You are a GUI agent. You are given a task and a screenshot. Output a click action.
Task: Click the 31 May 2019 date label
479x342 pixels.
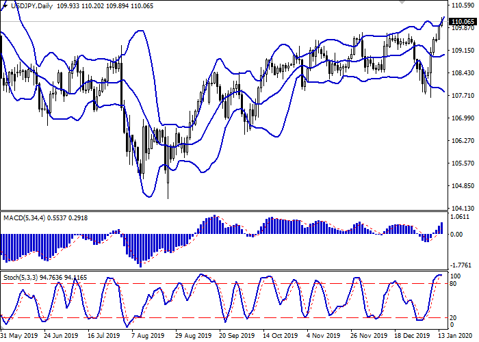tap(20, 335)
